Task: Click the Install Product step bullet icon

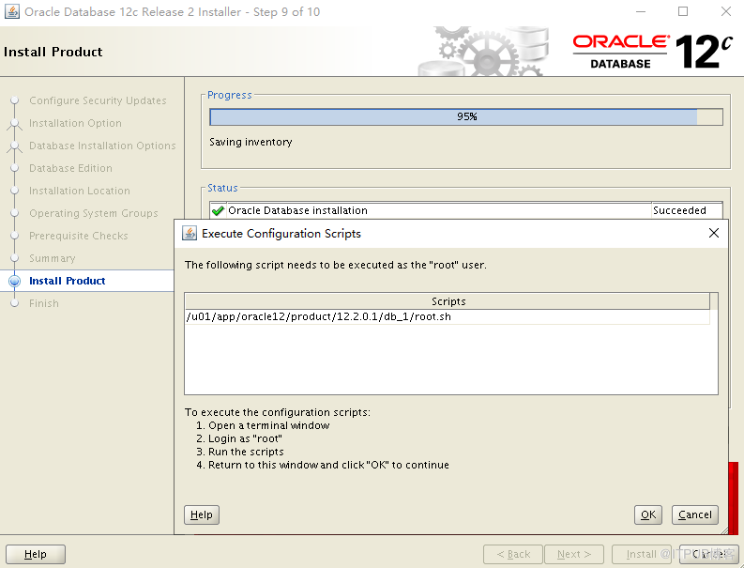Action: click(x=15, y=281)
